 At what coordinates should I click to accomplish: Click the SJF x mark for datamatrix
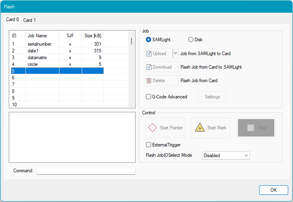pos(70,58)
